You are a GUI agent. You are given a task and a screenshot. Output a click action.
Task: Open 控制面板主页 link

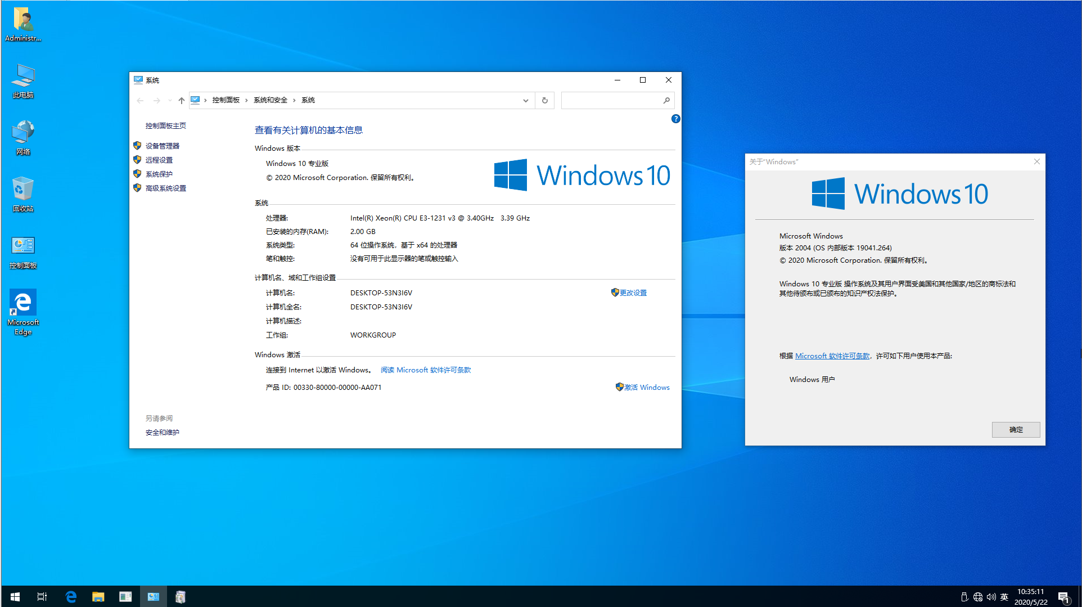[x=165, y=126]
